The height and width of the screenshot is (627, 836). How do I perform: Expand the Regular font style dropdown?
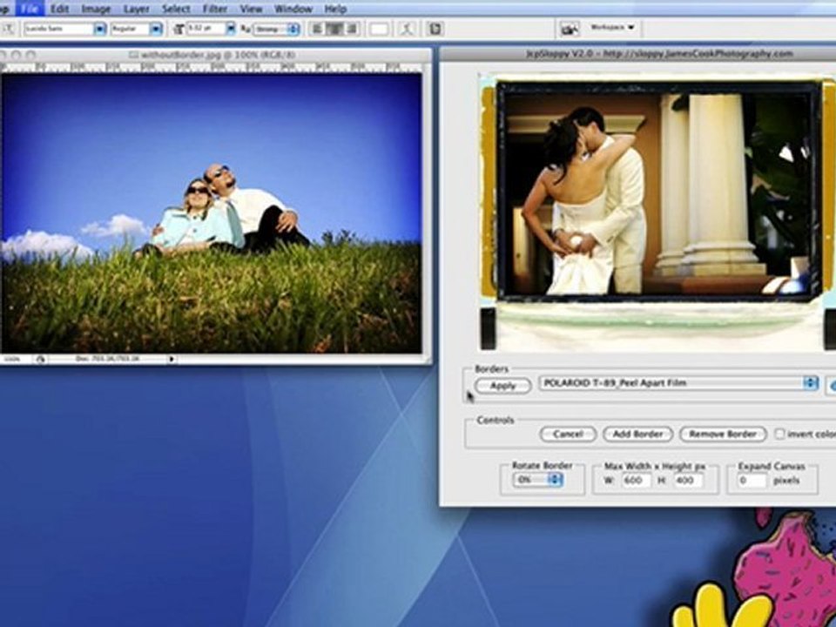[156, 29]
